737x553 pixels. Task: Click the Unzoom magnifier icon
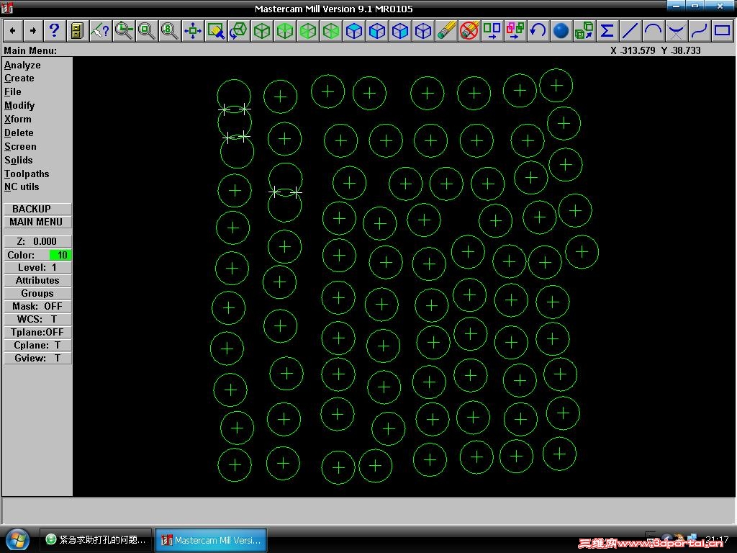(x=146, y=31)
